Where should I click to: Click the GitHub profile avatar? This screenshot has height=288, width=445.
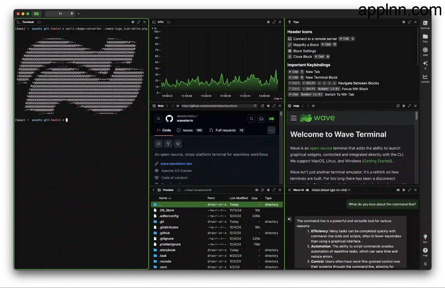271,118
